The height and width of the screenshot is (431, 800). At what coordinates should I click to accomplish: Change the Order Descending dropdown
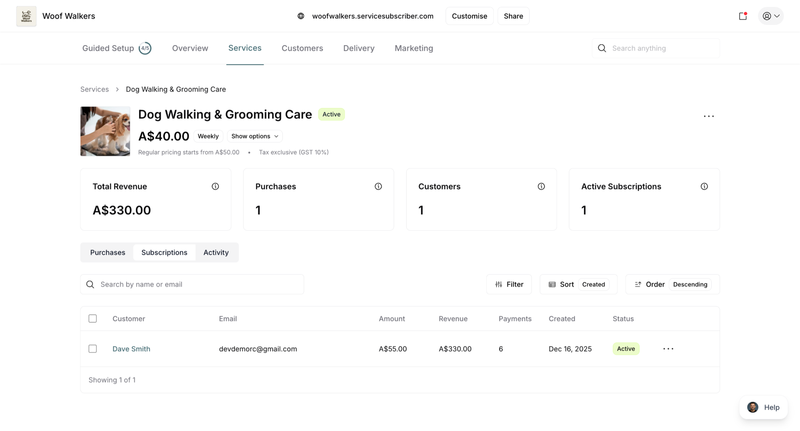(672, 284)
